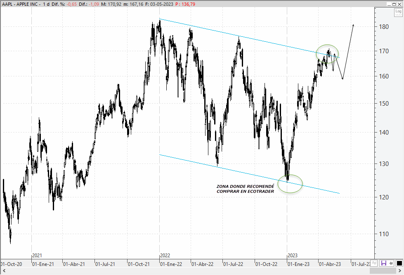Click the horizontal scrollbar left arrow
Screen dimensions: 404x275
(x=4, y=270)
